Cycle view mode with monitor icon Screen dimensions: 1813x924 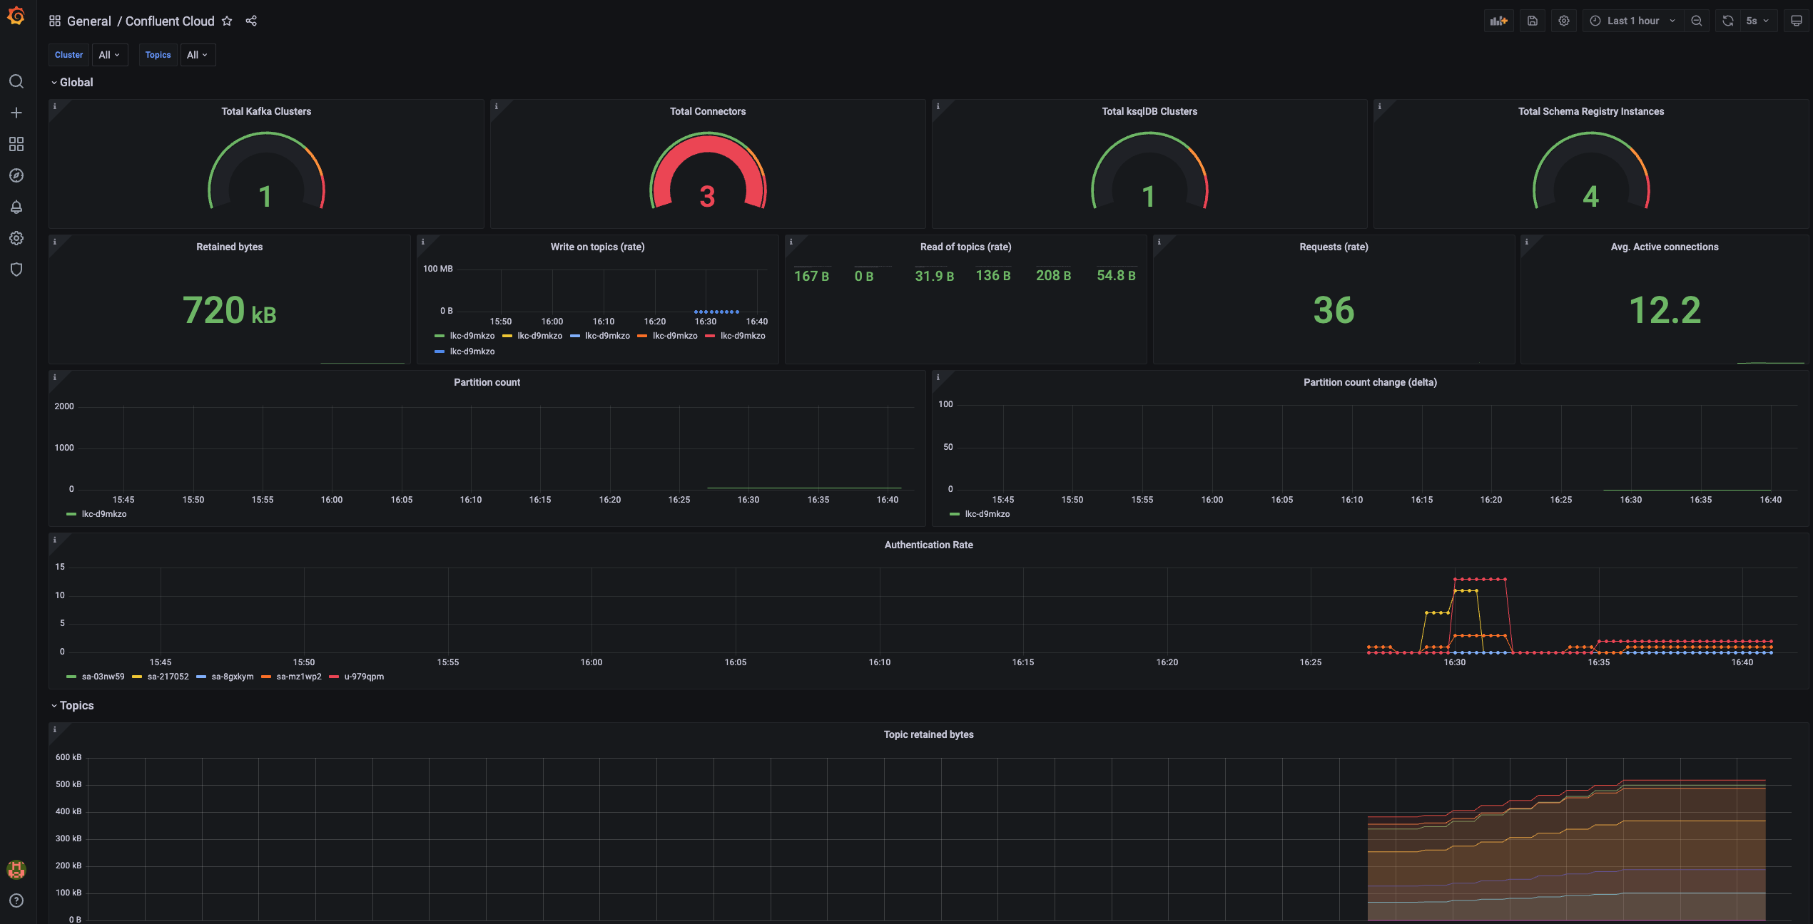click(x=1797, y=21)
